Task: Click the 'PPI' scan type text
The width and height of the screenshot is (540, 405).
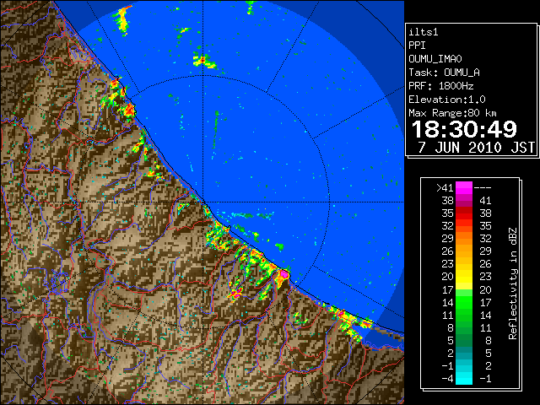Action: [417, 46]
